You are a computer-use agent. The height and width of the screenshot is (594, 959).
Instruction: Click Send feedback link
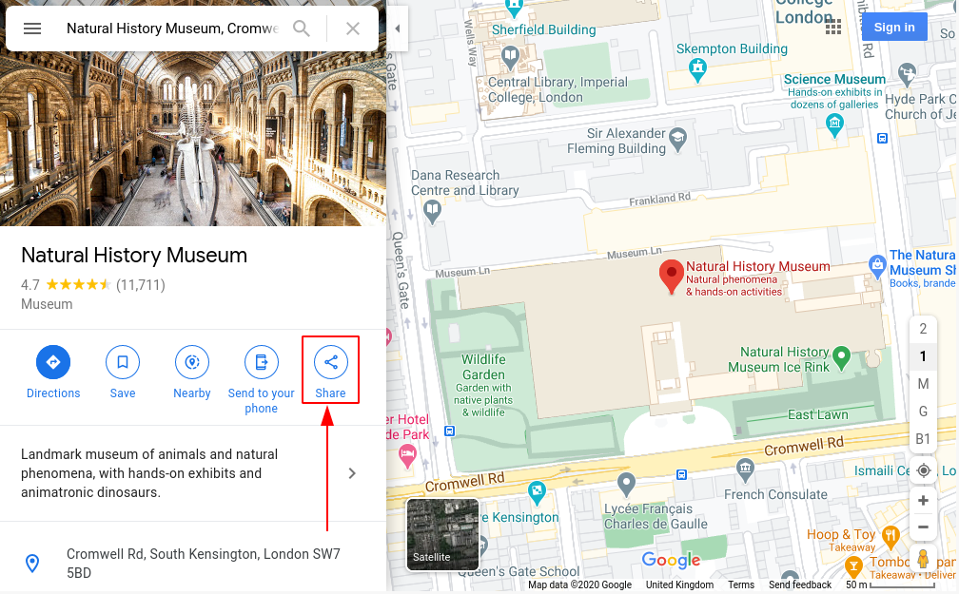(800, 584)
